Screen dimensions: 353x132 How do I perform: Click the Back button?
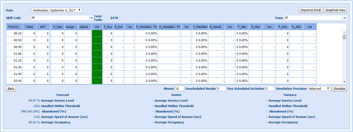(11, 89)
